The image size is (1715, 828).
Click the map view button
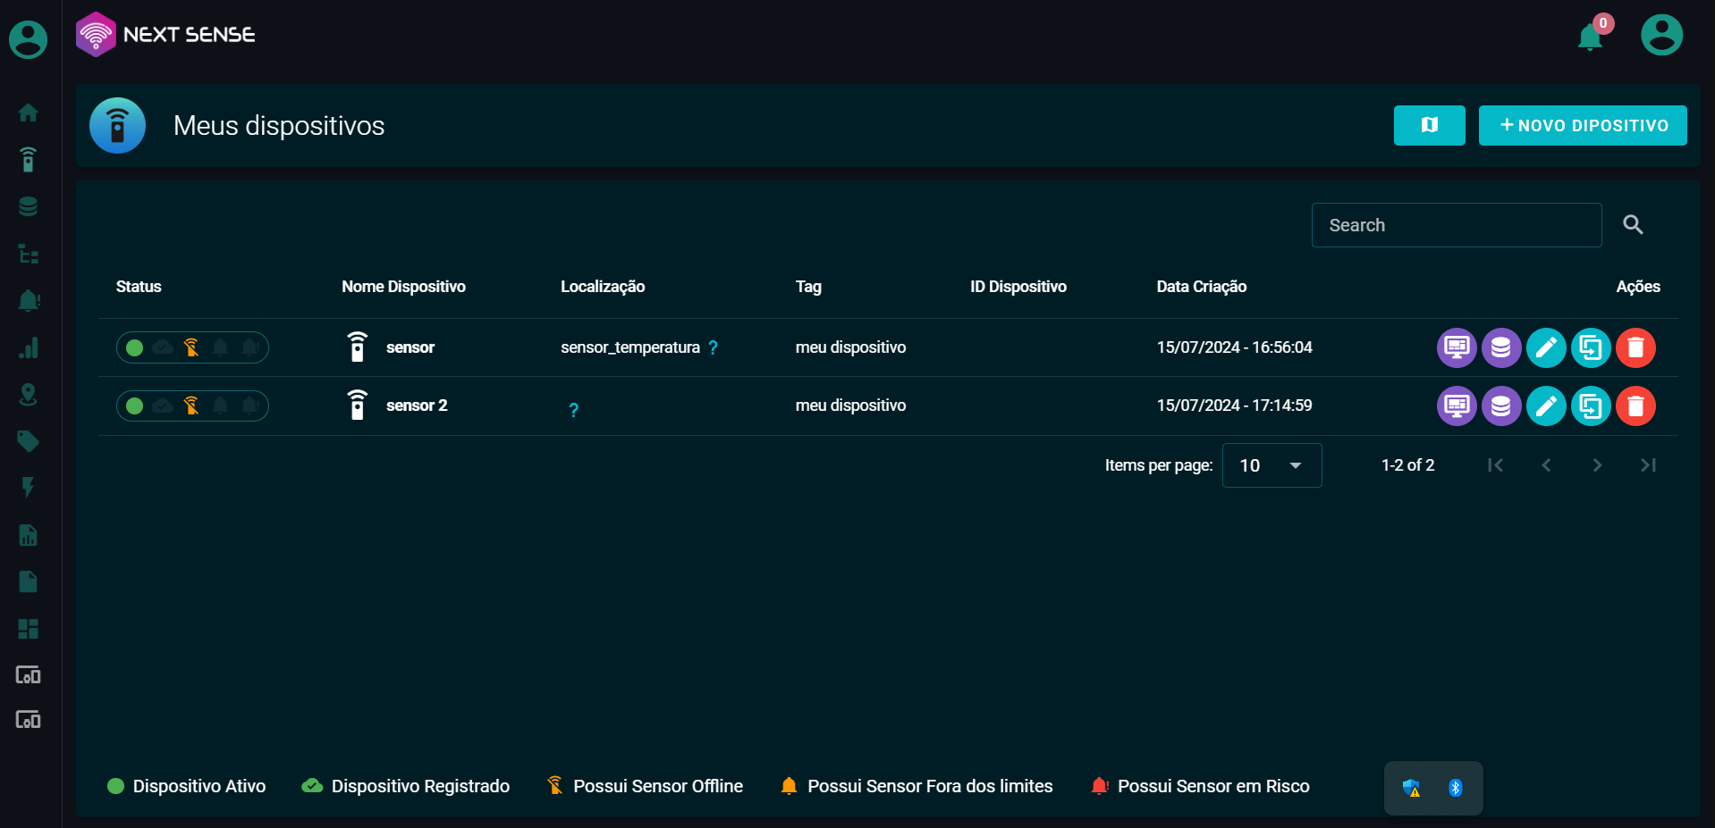pos(1429,125)
